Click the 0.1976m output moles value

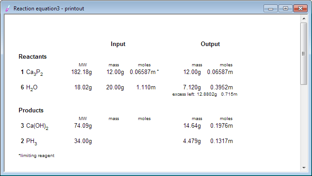pyautogui.click(x=222, y=125)
